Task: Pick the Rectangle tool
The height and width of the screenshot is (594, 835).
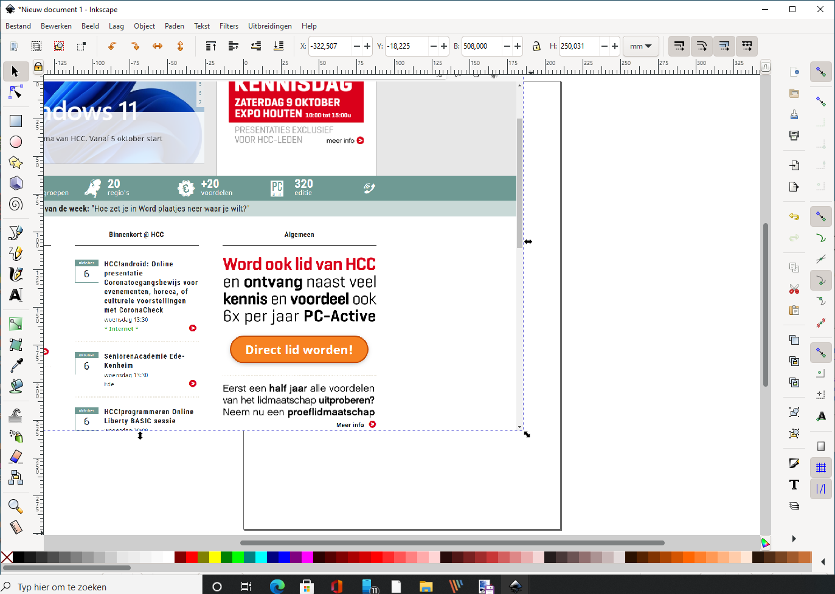Action: pyautogui.click(x=15, y=121)
